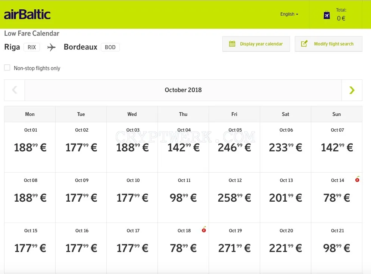This screenshot has height=274, width=371.
Task: Enable Non-stop flights only checkbox
Action: [7, 68]
